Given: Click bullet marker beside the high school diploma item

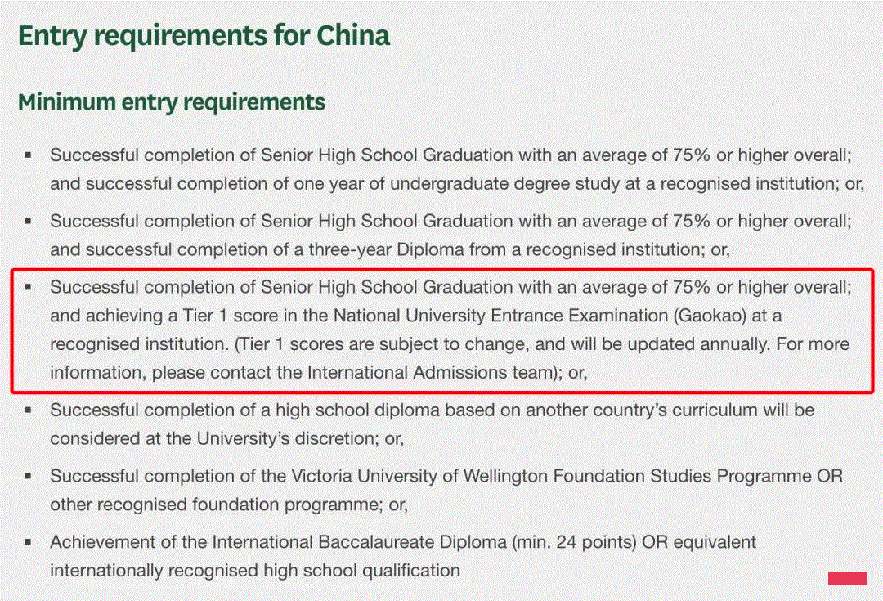Looking at the screenshot, I should click(x=28, y=410).
